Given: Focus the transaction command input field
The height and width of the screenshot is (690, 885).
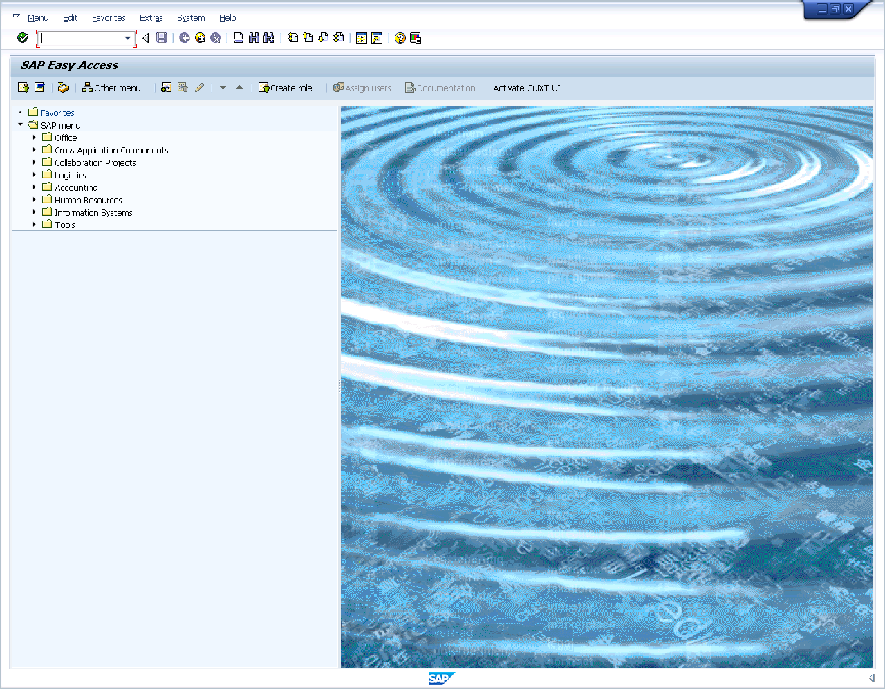Looking at the screenshot, I should tap(81, 39).
